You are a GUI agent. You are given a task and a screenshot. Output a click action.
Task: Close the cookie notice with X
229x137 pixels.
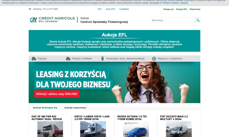189,3
